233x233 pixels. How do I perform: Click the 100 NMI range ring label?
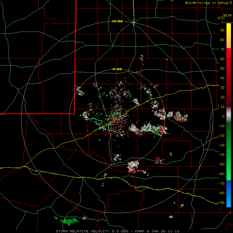tap(117, 21)
